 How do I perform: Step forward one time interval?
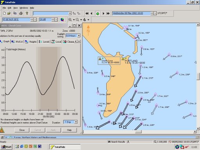pyautogui.click(x=104, y=13)
